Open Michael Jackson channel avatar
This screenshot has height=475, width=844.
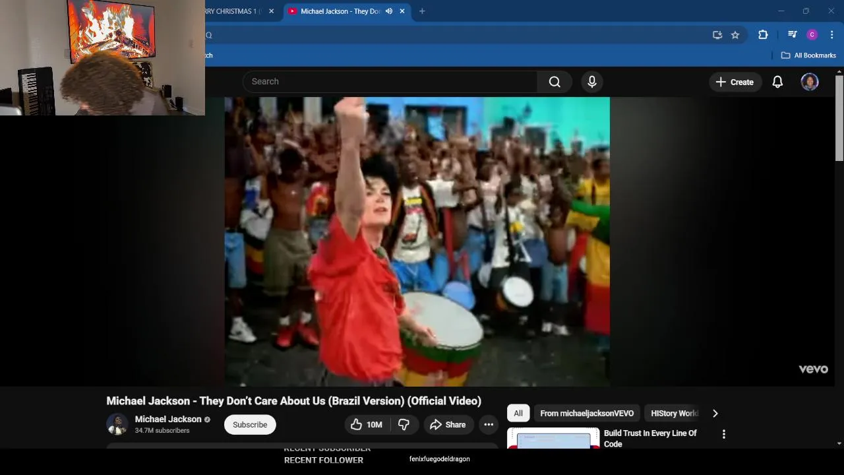click(117, 424)
